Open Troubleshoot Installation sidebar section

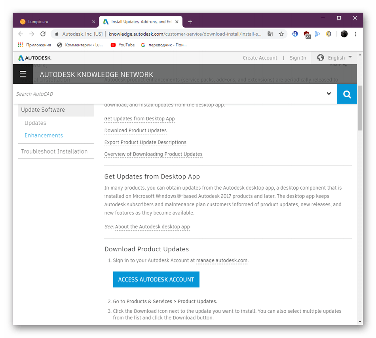54,151
